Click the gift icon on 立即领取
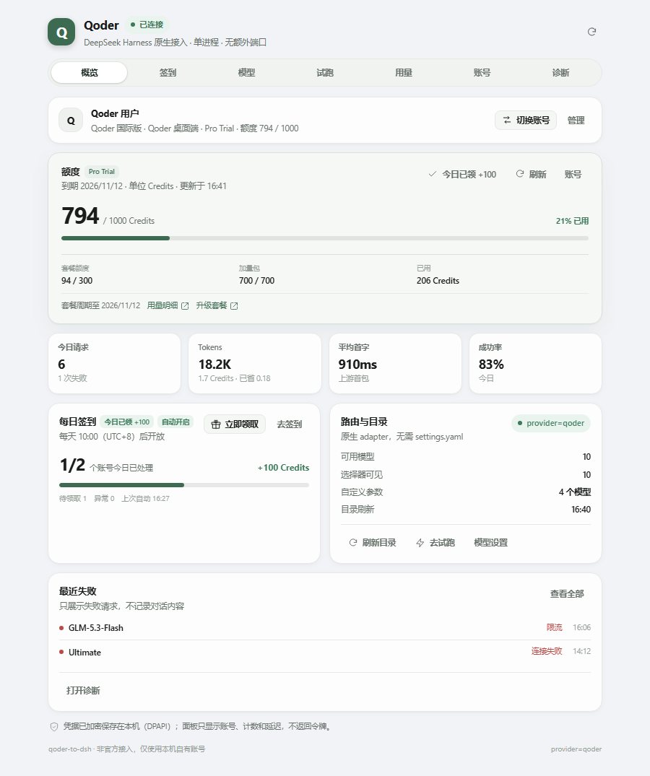The width and height of the screenshot is (650, 776). pyautogui.click(x=216, y=424)
